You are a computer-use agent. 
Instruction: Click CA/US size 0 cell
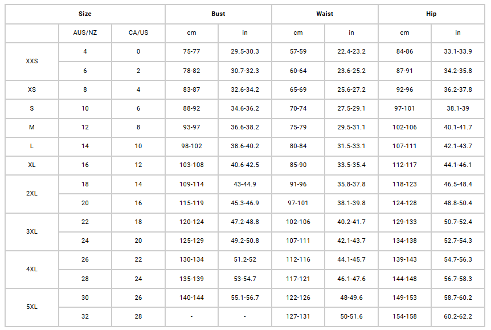tap(138, 51)
